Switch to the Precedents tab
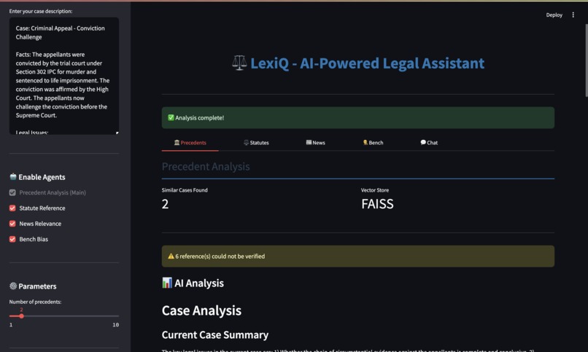The width and height of the screenshot is (588, 352). 190,143
